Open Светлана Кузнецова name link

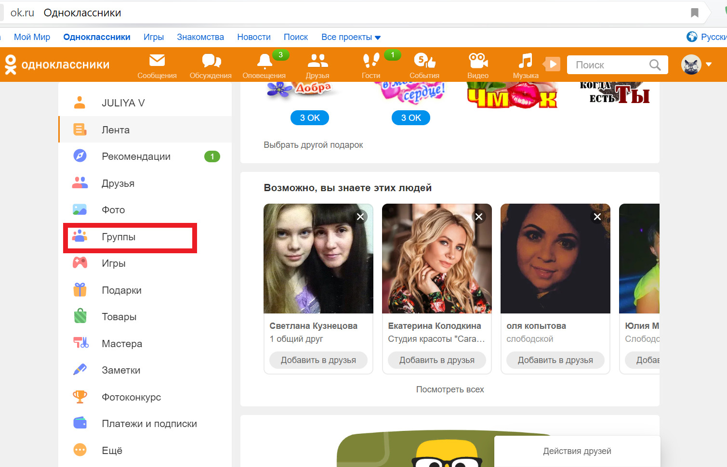pyautogui.click(x=314, y=326)
